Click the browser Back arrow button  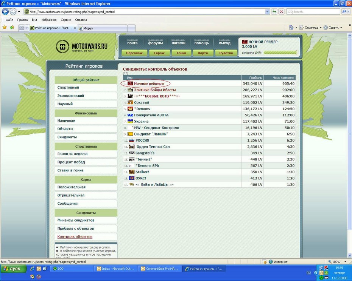(x=5, y=11)
